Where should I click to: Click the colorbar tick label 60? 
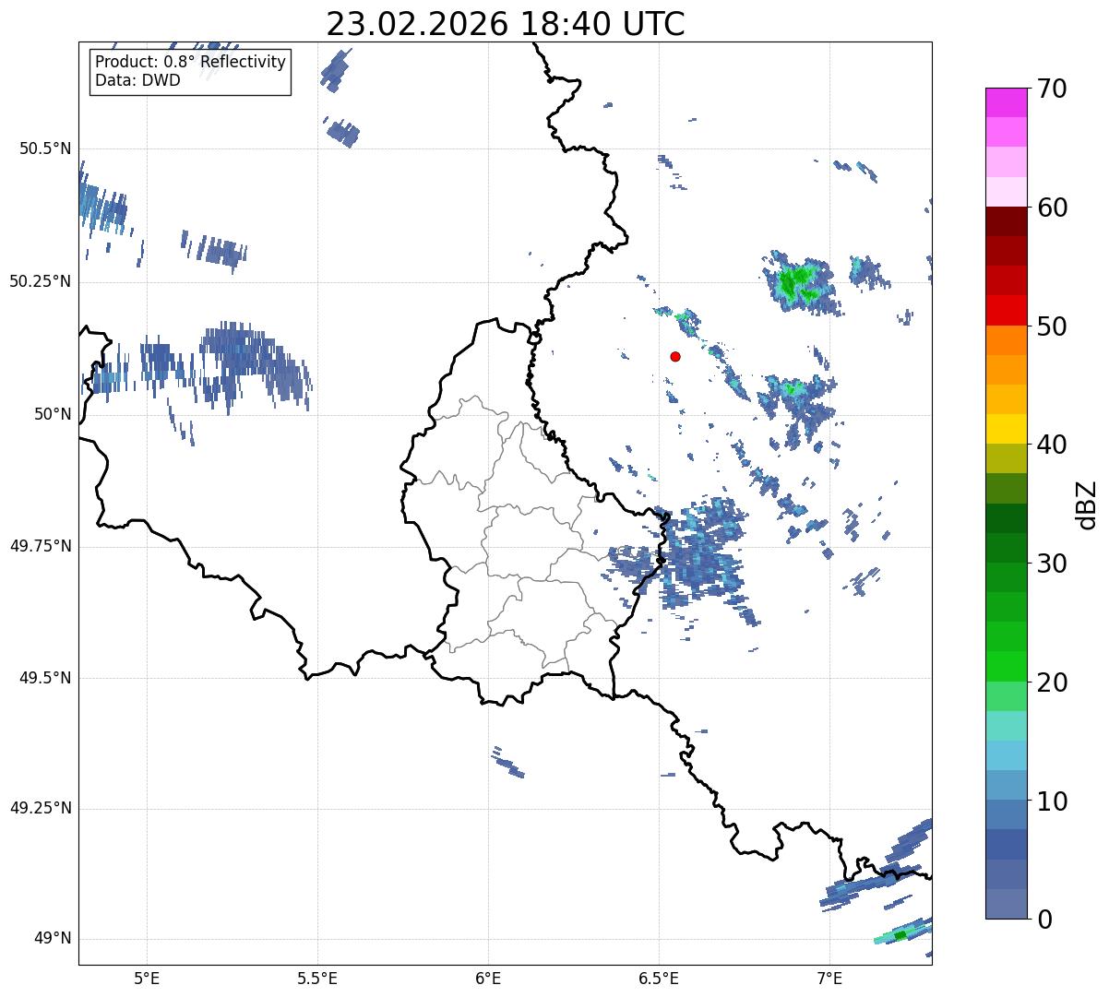click(x=1052, y=208)
